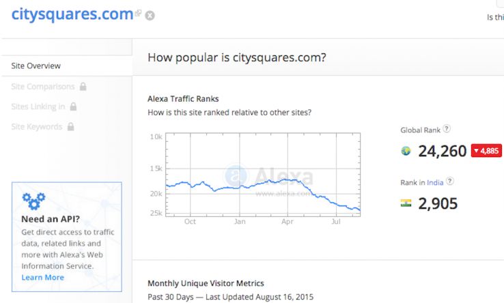Click the globe icon next to 24,260

[x=406, y=151]
